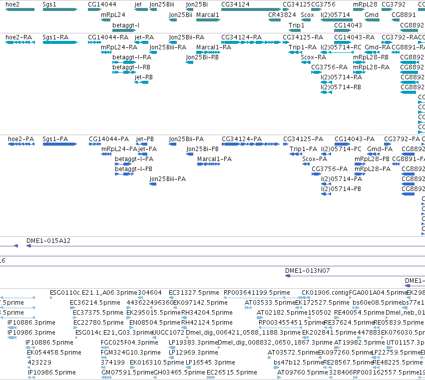This screenshot has height=380, width=425.
Task: Select the Gmd gene label
Action: click(x=372, y=15)
